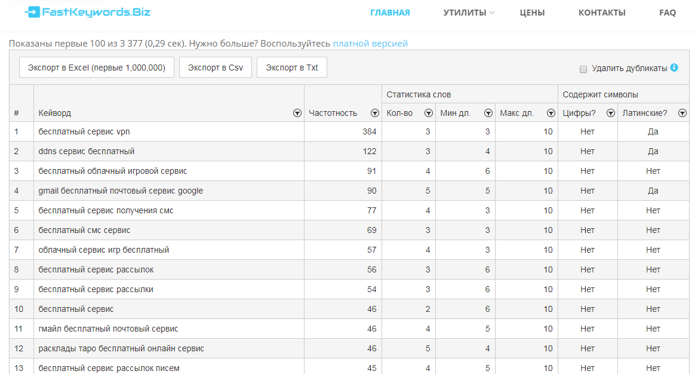The image size is (698, 374).
Task: Open the КОНТАКТЫ page
Action: [601, 12]
